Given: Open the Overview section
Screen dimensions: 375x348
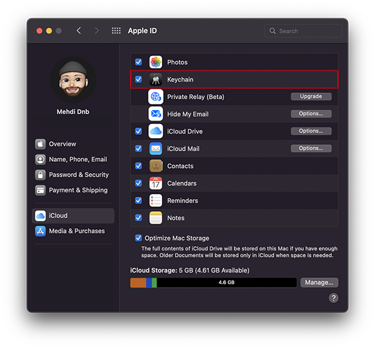Looking at the screenshot, I should tap(73, 144).
